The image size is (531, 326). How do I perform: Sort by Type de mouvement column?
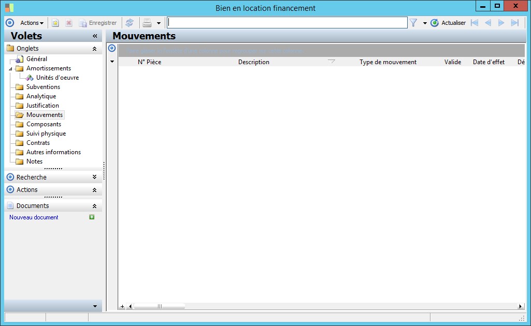click(388, 62)
